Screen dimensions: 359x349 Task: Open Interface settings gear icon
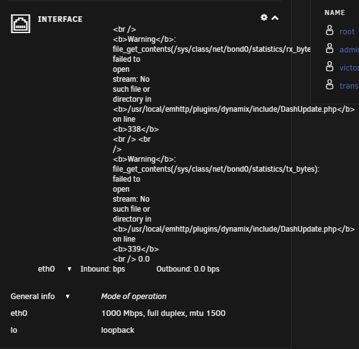[264, 17]
